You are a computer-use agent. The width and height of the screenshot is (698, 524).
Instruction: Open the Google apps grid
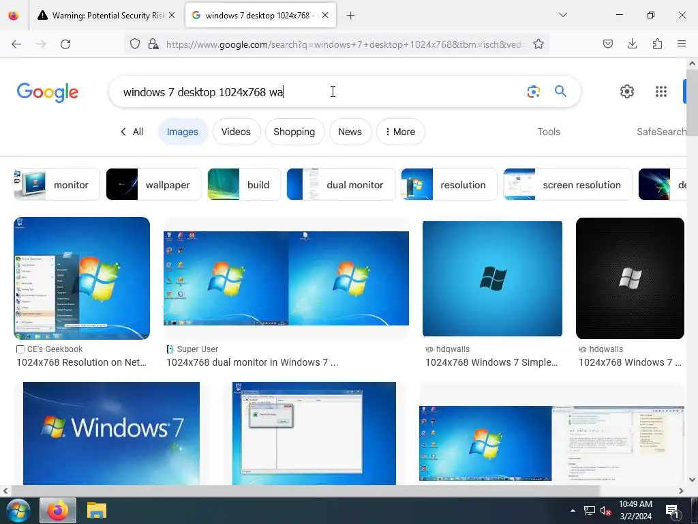661,91
